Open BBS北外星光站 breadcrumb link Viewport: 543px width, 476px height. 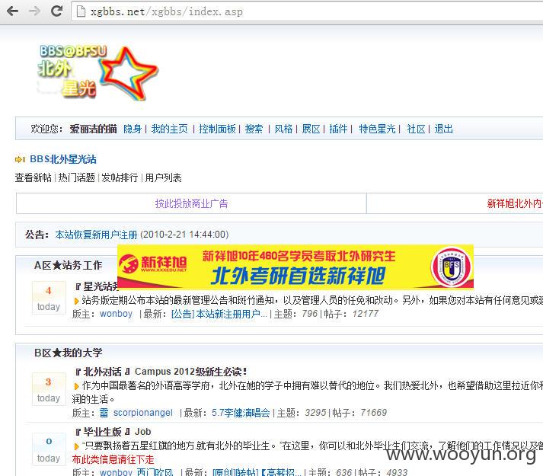point(63,159)
